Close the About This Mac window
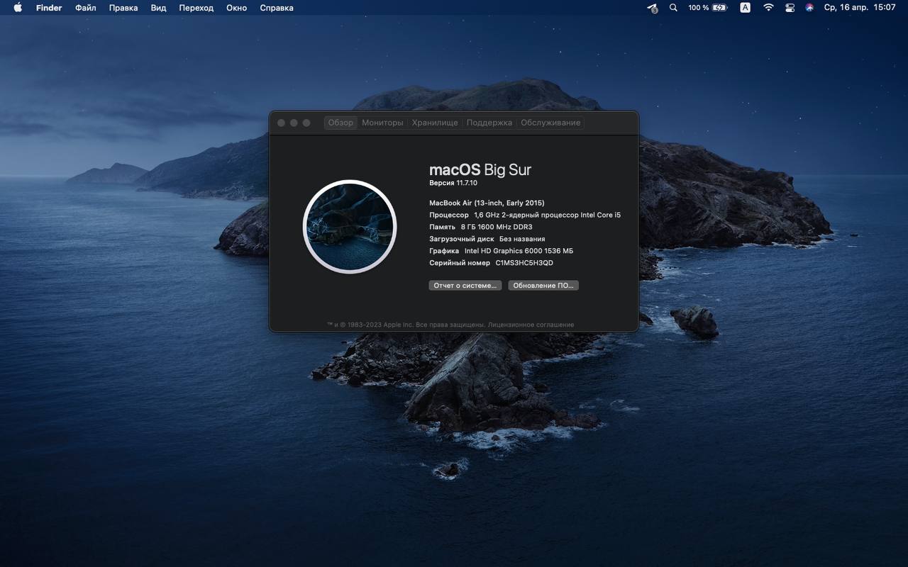 pyautogui.click(x=281, y=123)
